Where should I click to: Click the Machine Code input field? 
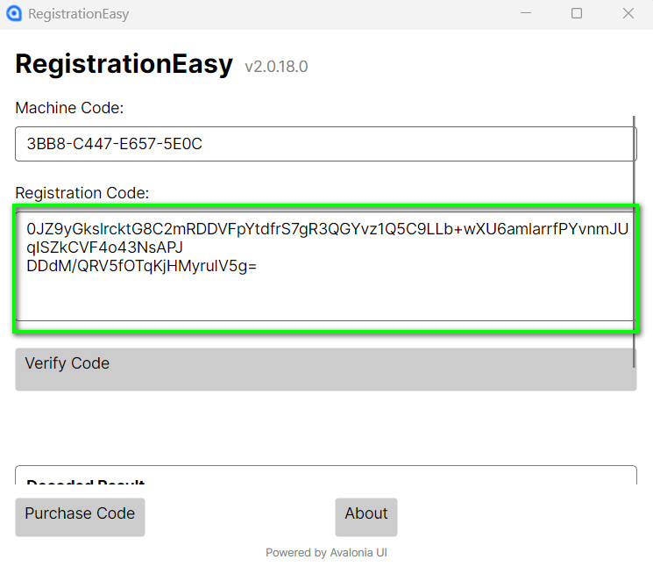point(325,144)
